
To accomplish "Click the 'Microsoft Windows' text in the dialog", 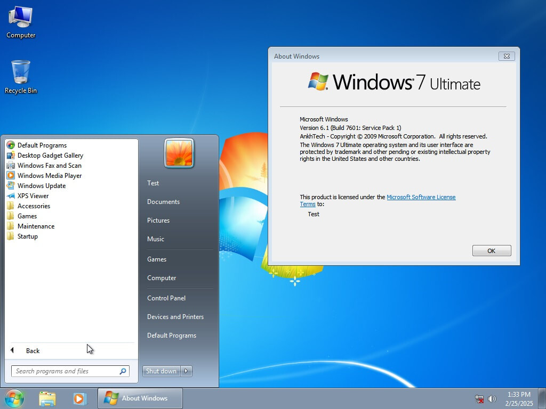I will click(324, 119).
